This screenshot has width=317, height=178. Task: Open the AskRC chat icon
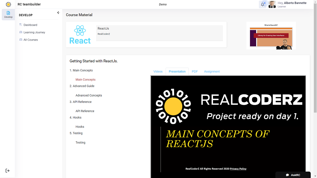287,175
